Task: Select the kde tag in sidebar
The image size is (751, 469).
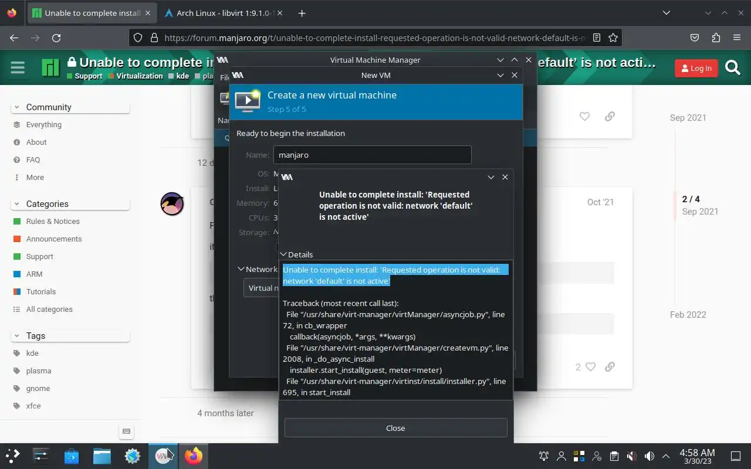Action: coord(32,353)
